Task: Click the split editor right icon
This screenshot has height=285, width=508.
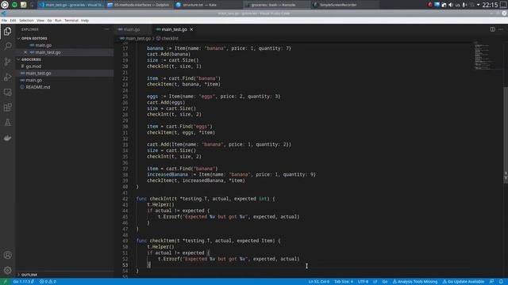Action: coord(492,29)
